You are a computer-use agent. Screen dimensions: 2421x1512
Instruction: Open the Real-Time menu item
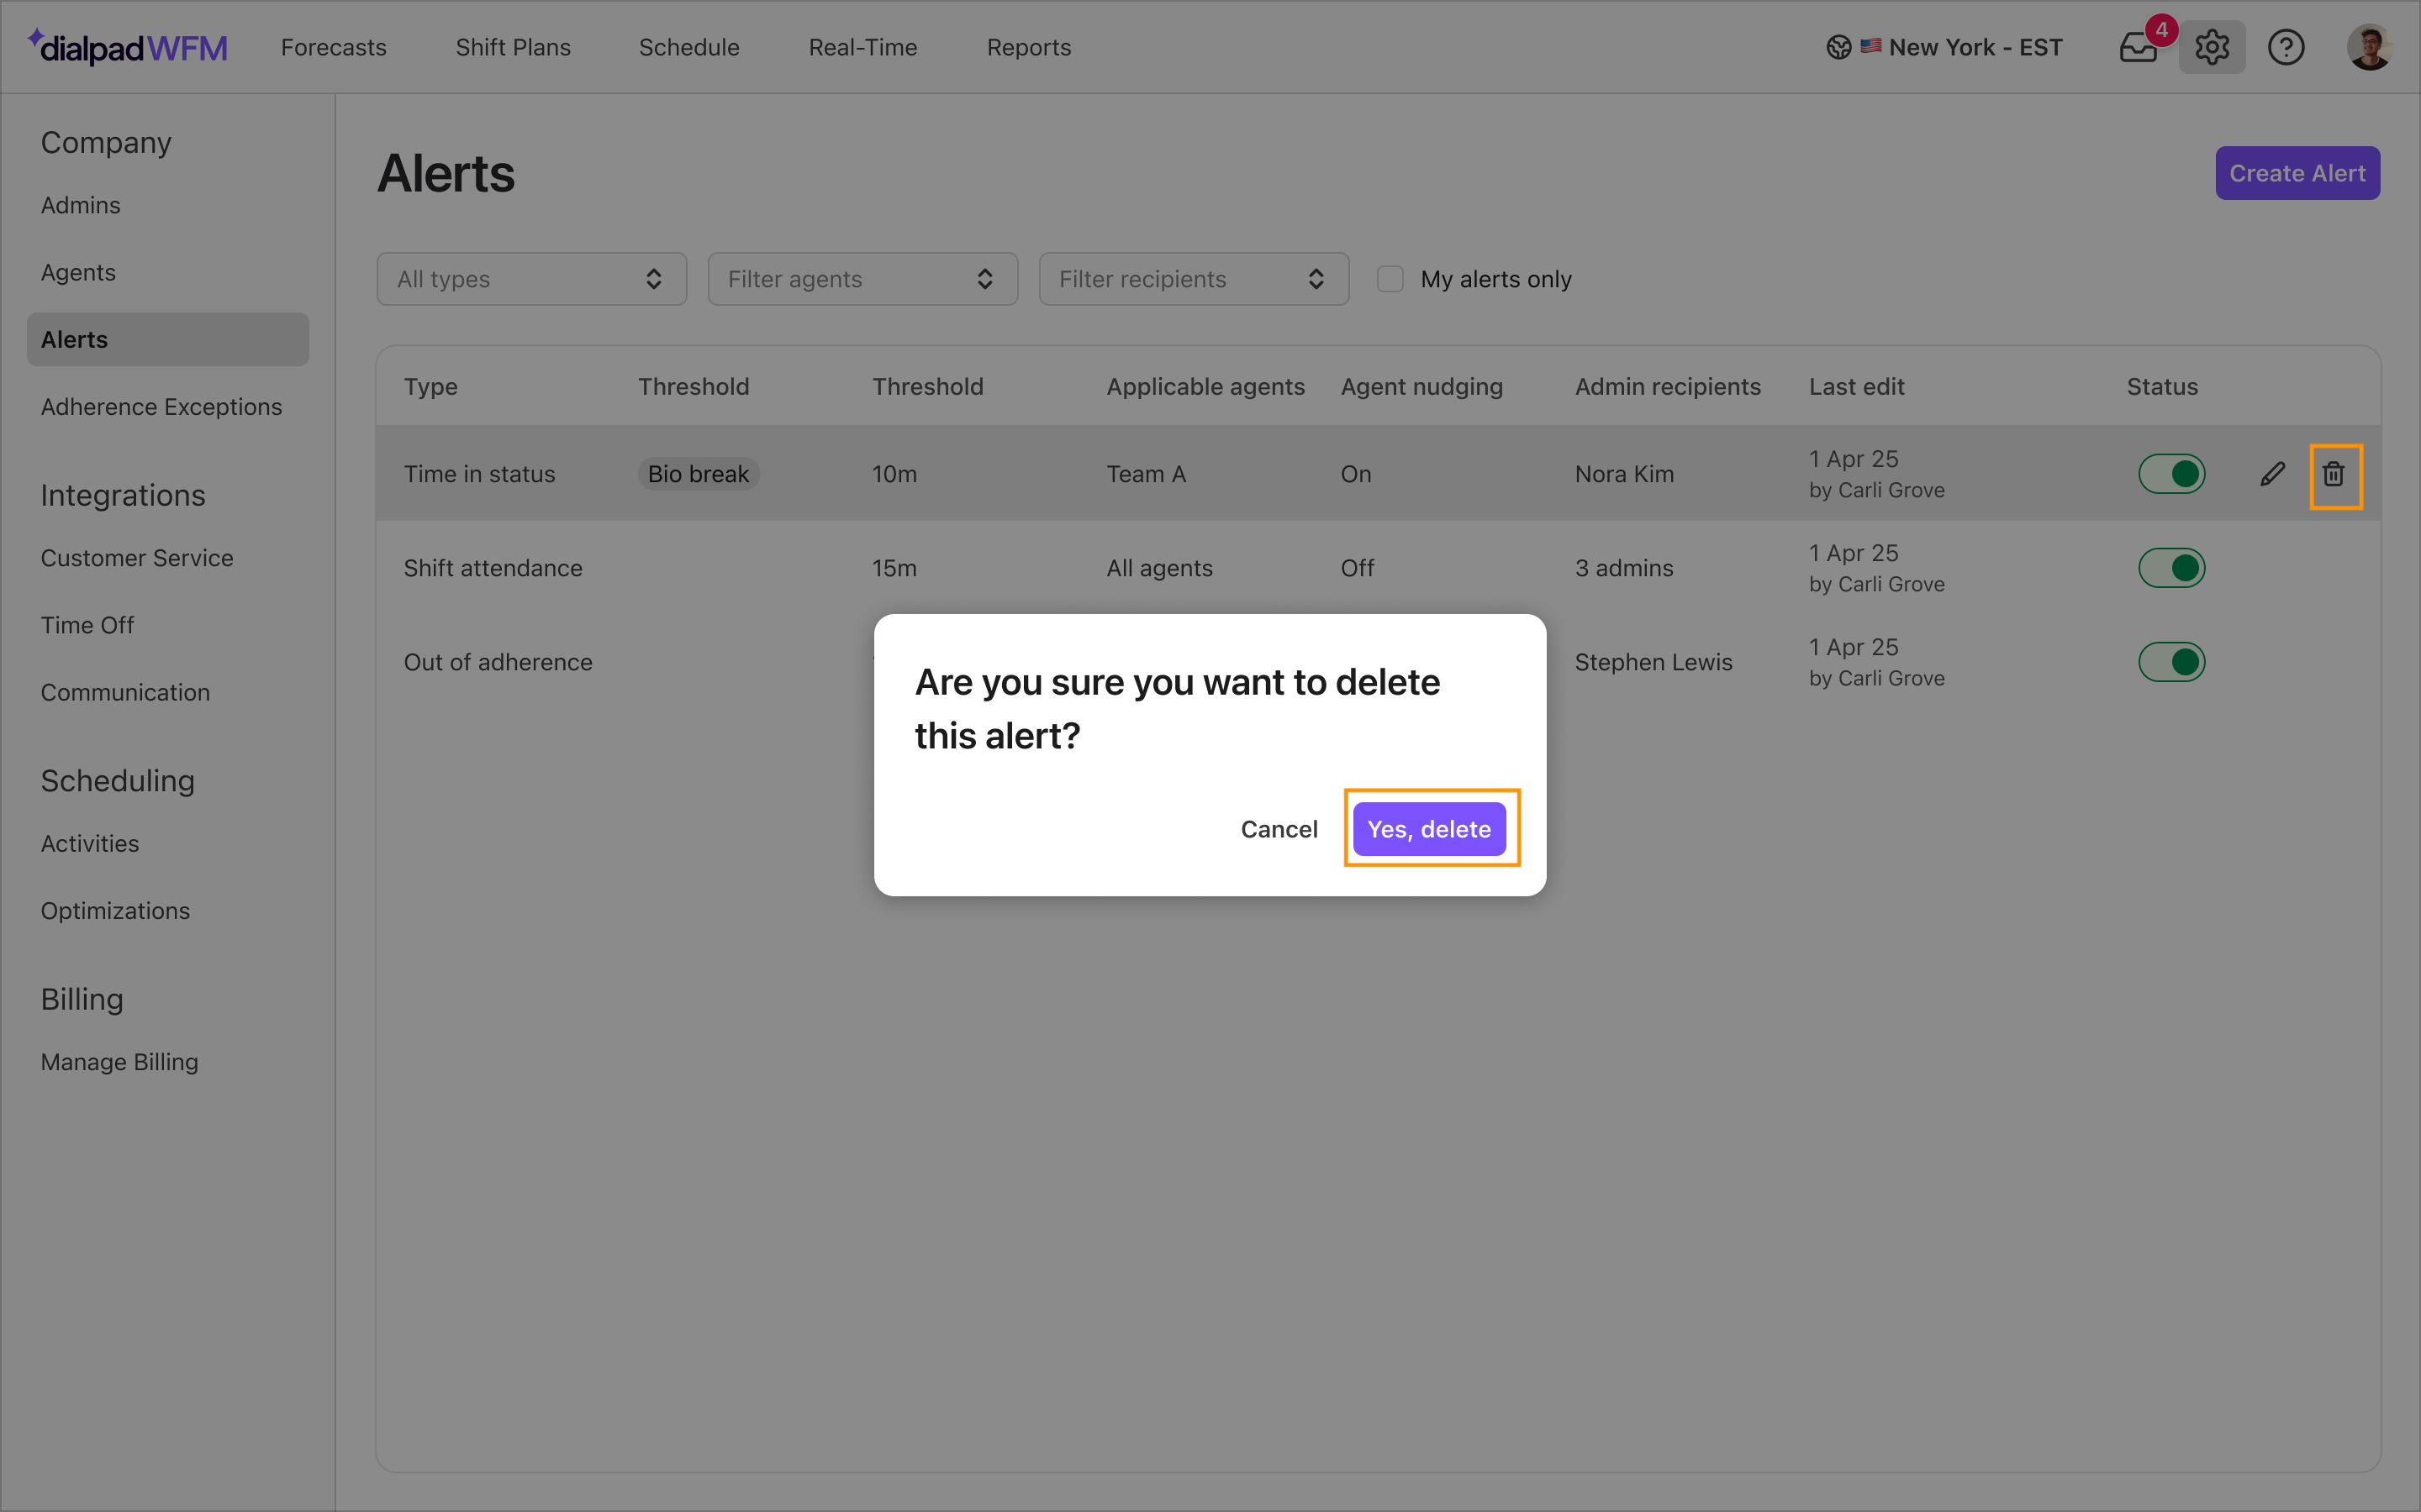click(x=862, y=47)
